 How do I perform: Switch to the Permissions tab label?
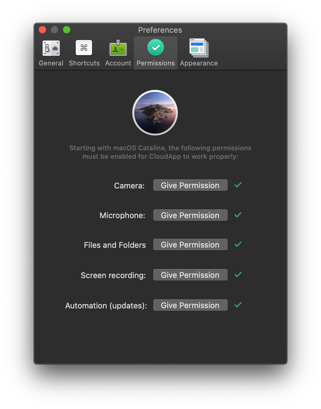pyautogui.click(x=156, y=63)
